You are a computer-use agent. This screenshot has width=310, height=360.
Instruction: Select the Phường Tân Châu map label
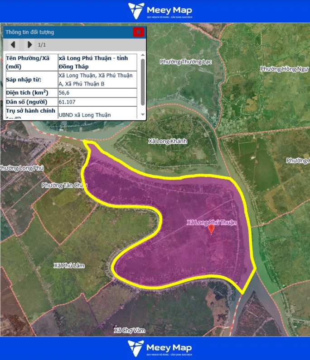63,185
